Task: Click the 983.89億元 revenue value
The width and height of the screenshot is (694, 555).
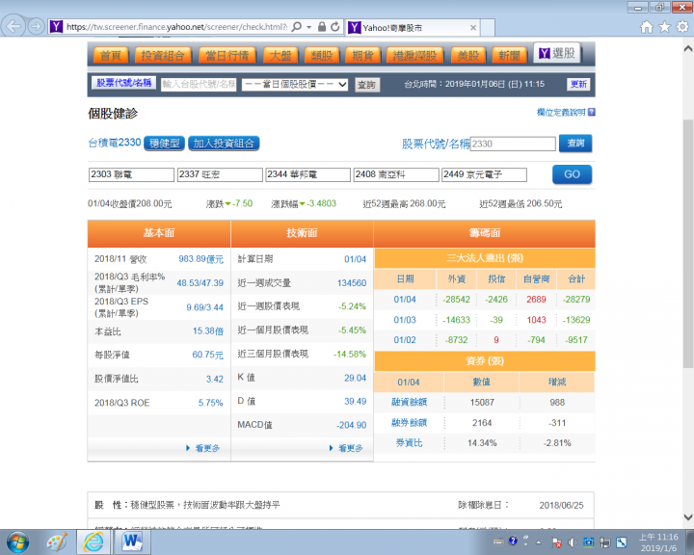Action: tap(200, 259)
